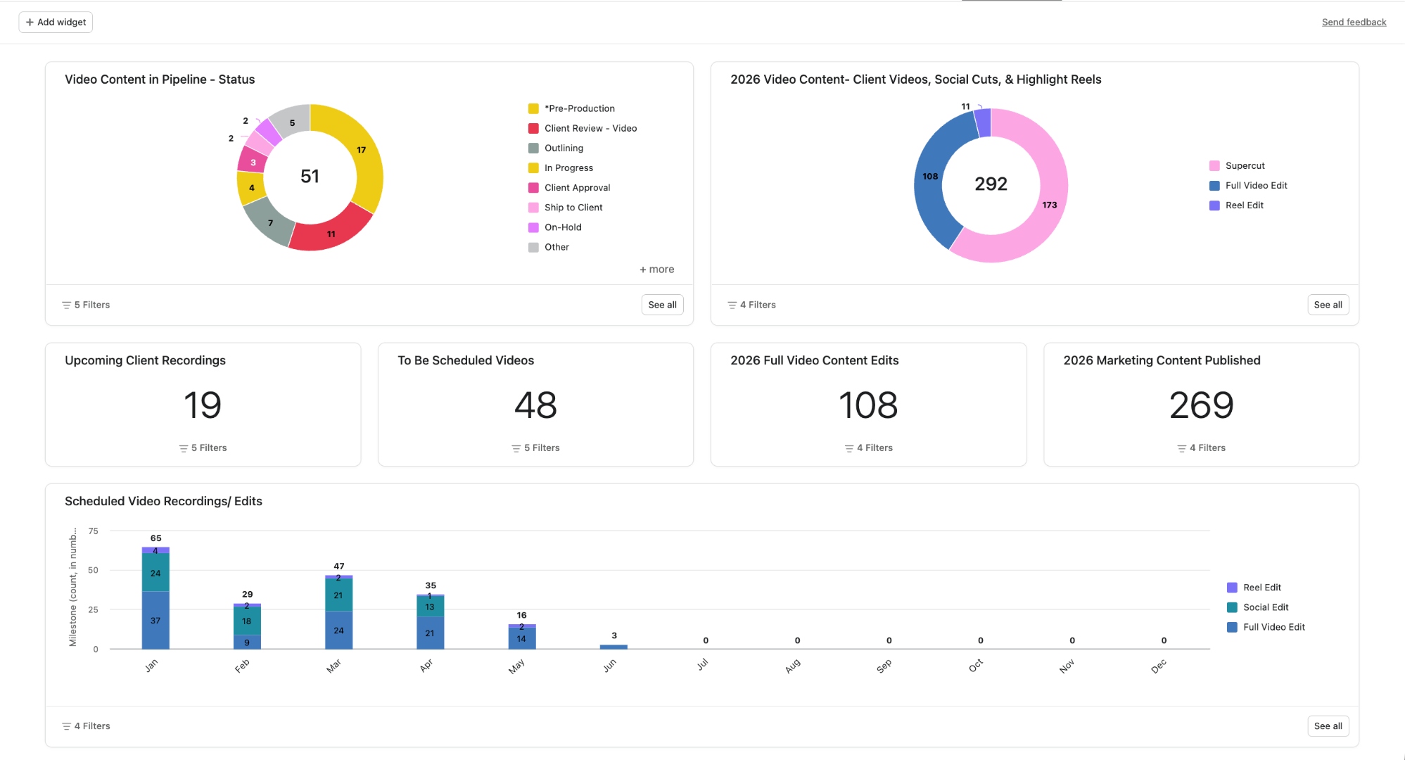Click the filter icon on Upcoming Client Recordings card
This screenshot has width=1405, height=760.
coord(183,448)
